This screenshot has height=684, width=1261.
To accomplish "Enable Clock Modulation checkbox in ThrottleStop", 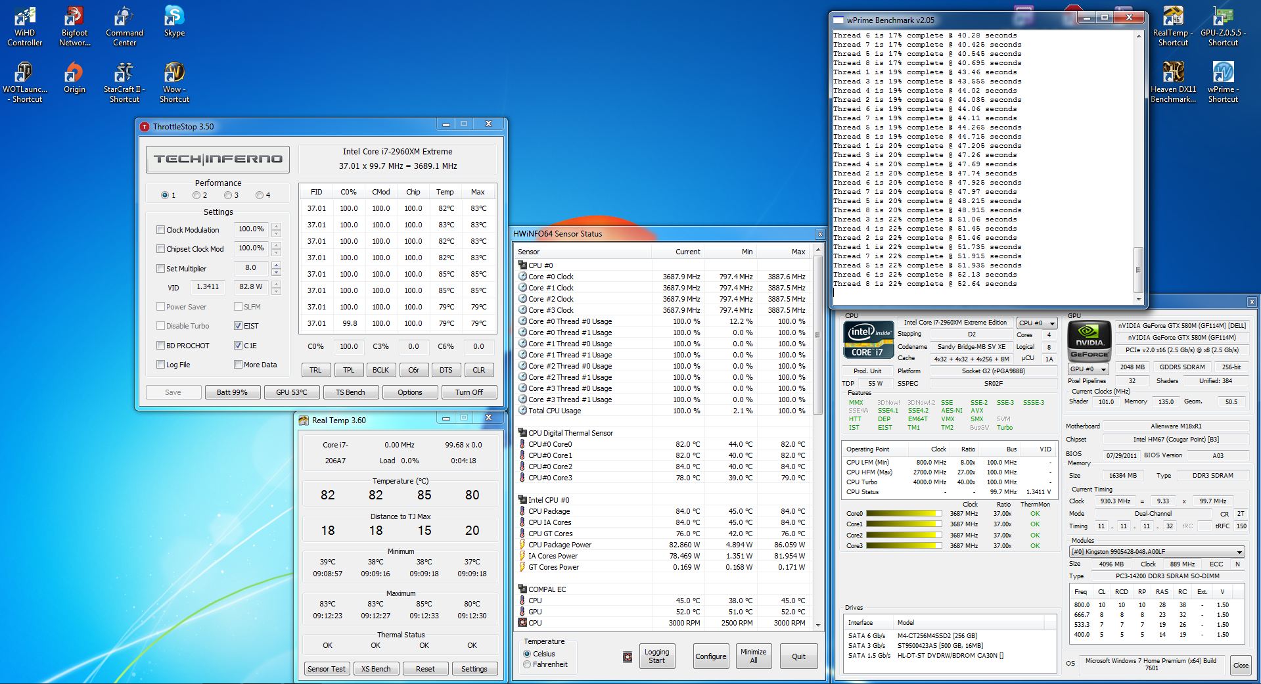I will [160, 230].
